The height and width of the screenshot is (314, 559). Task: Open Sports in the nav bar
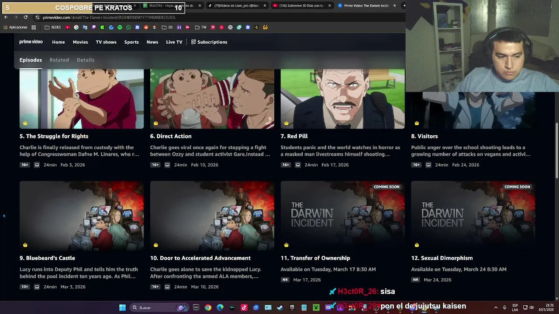(131, 42)
